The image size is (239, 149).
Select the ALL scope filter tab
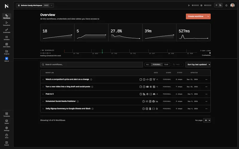[148, 65]
